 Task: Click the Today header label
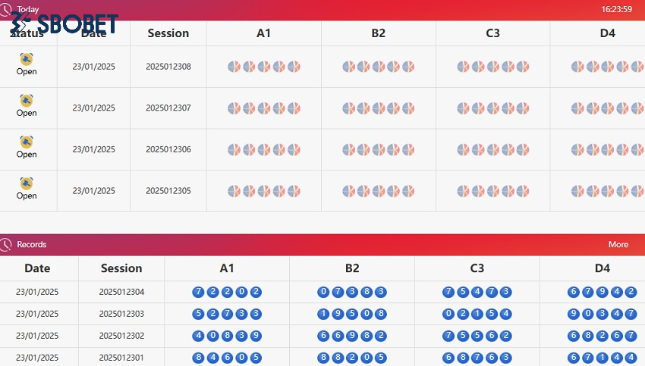(28, 9)
